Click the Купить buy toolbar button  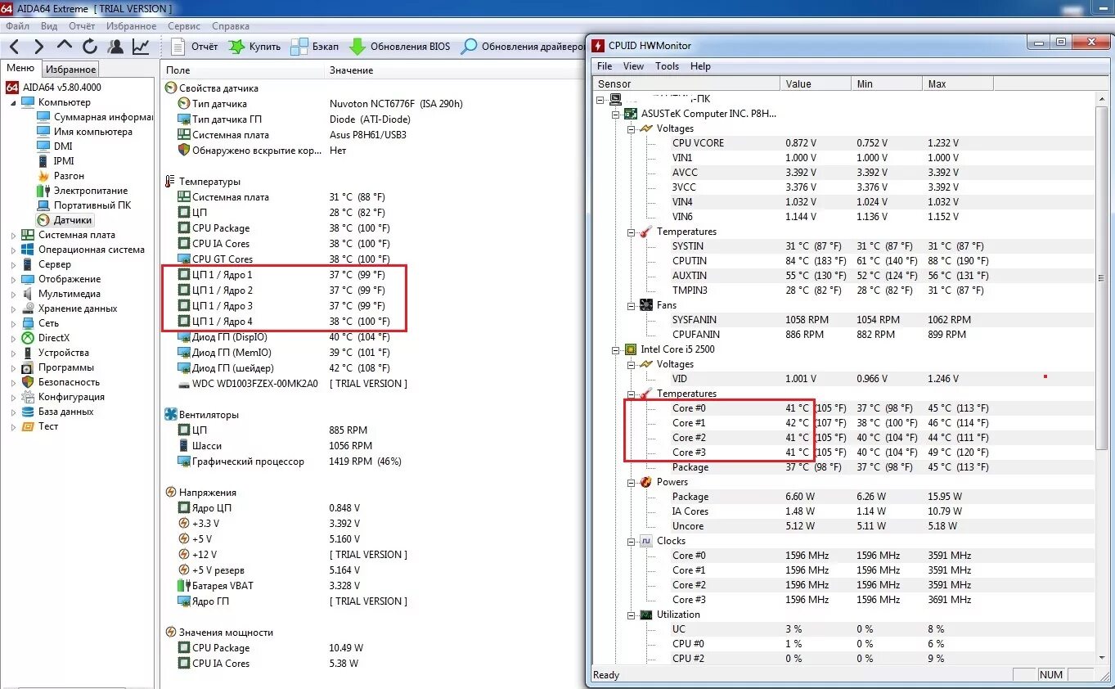tap(254, 47)
